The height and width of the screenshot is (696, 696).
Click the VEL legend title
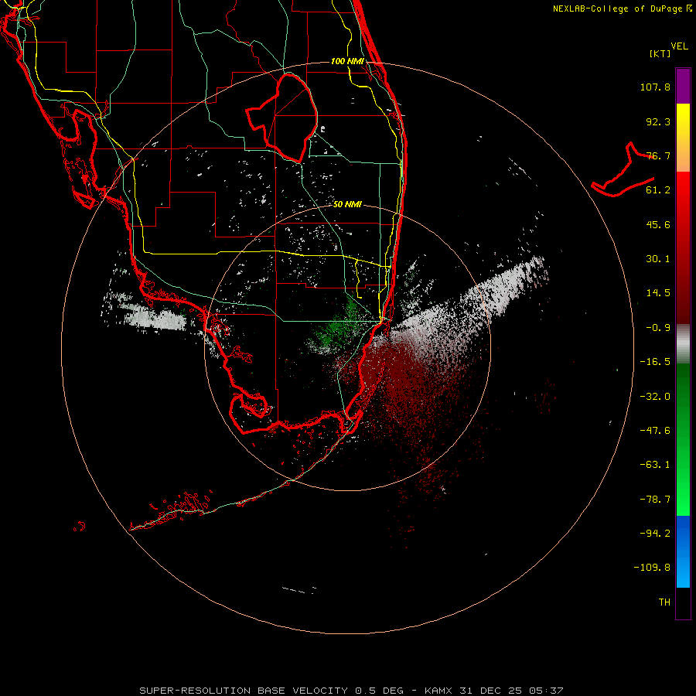[679, 46]
